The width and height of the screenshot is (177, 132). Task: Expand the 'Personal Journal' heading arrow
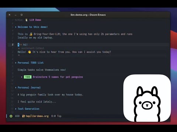tap(16, 88)
